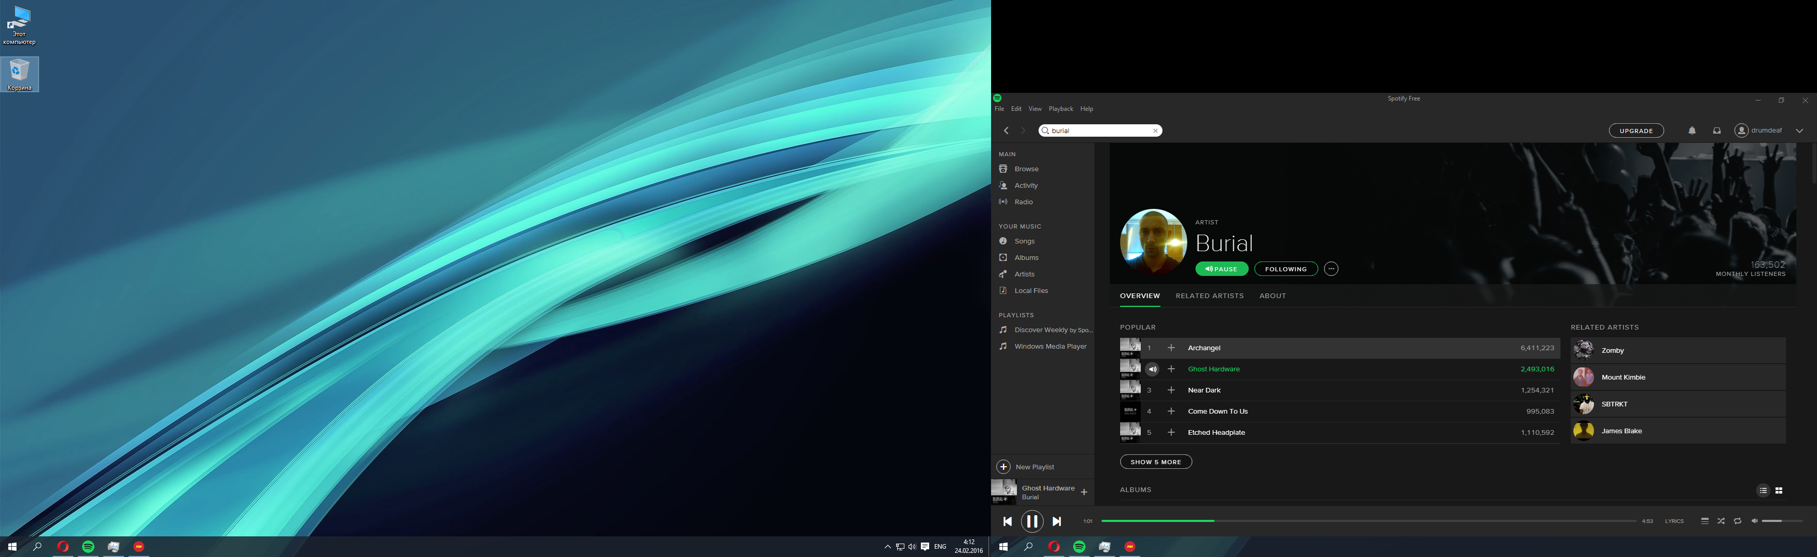
Task: Go back with the navigation arrow
Action: (x=1007, y=130)
